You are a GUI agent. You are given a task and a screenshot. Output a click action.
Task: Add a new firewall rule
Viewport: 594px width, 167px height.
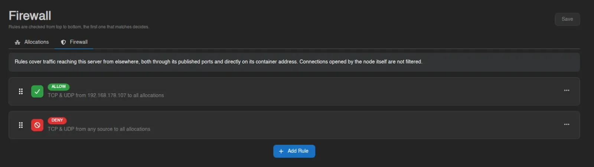(294, 151)
